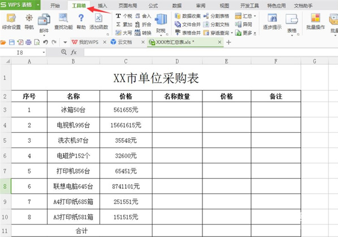Open the 公式 ribbon tab

pyautogui.click(x=153, y=6)
